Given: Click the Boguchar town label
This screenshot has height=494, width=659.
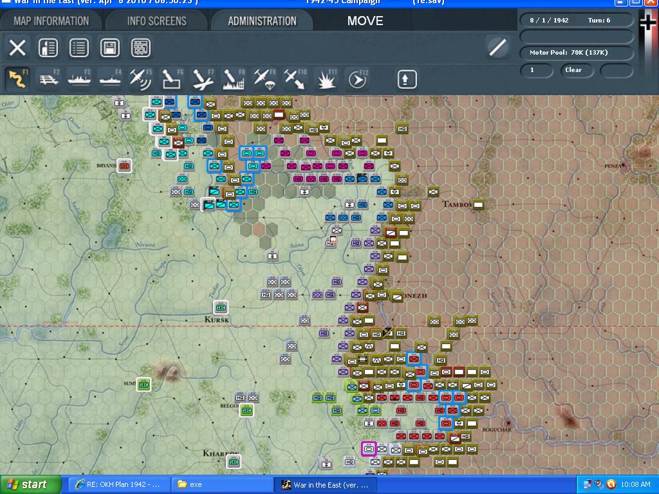Looking at the screenshot, I should (497, 430).
